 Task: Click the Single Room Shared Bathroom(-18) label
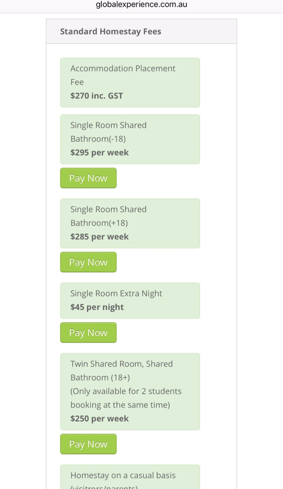(108, 132)
